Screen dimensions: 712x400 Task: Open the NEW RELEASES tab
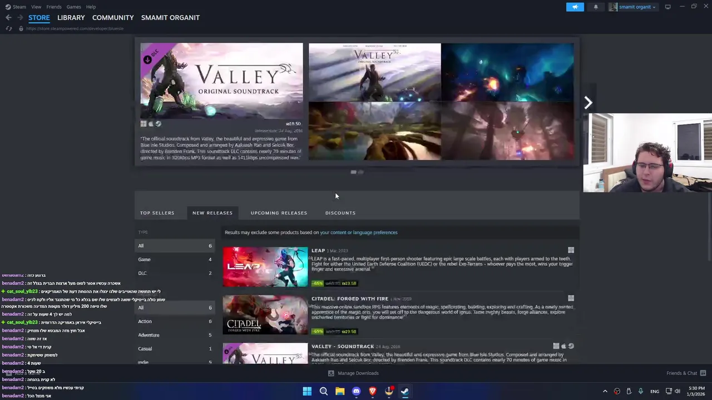tap(212, 213)
